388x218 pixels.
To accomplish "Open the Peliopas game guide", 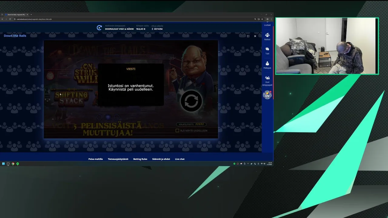I will point(267,65).
